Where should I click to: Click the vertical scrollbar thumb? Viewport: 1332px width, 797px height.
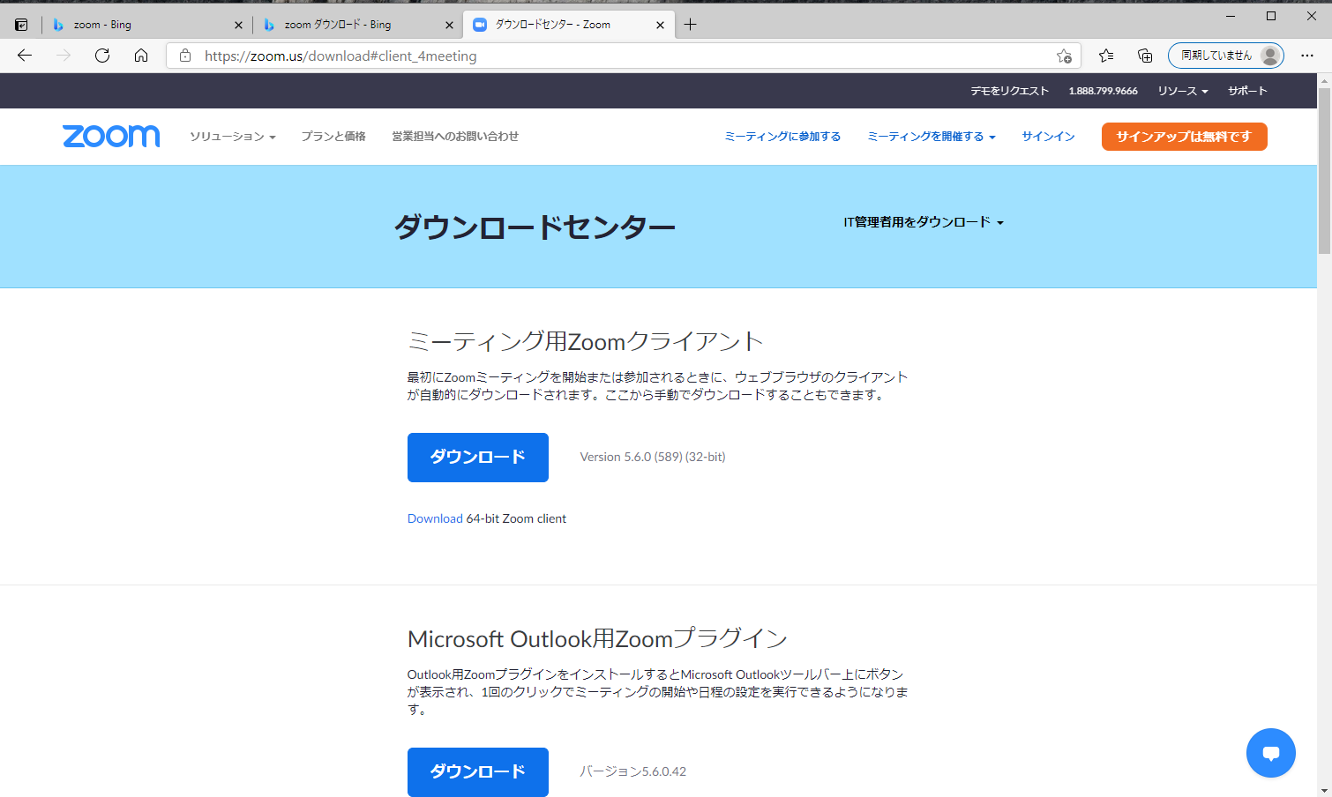click(x=1324, y=169)
